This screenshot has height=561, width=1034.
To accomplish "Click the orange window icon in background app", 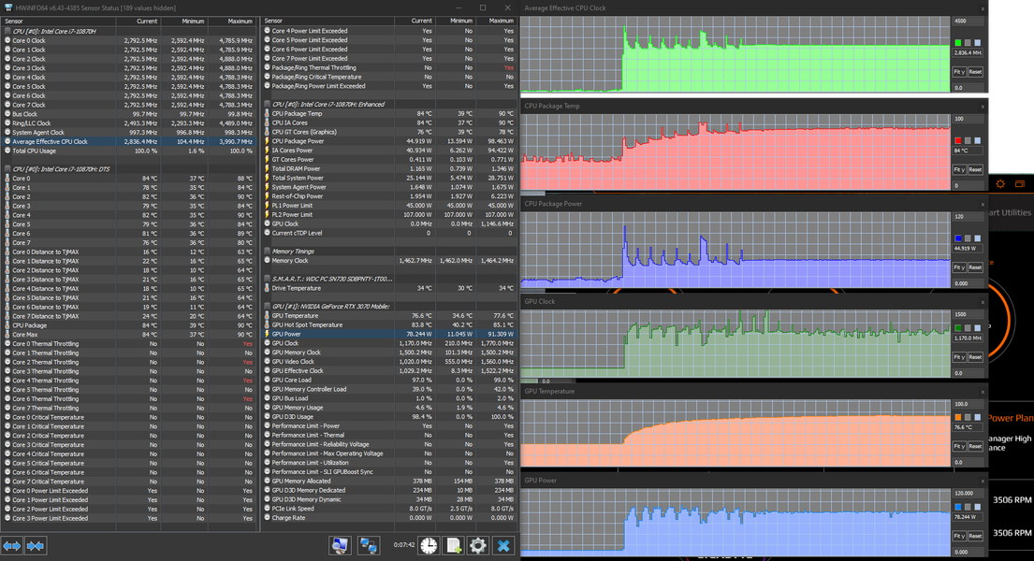I will click(1019, 184).
